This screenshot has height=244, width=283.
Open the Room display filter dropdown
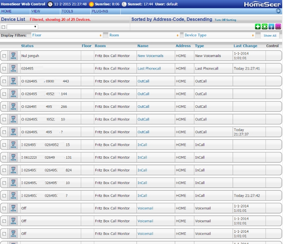click(144, 35)
